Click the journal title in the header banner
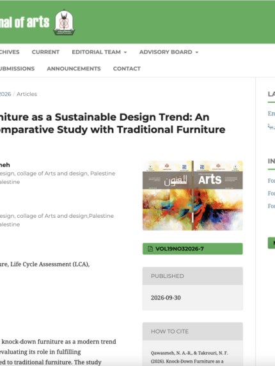This screenshot has width=275, height=366. point(24,22)
